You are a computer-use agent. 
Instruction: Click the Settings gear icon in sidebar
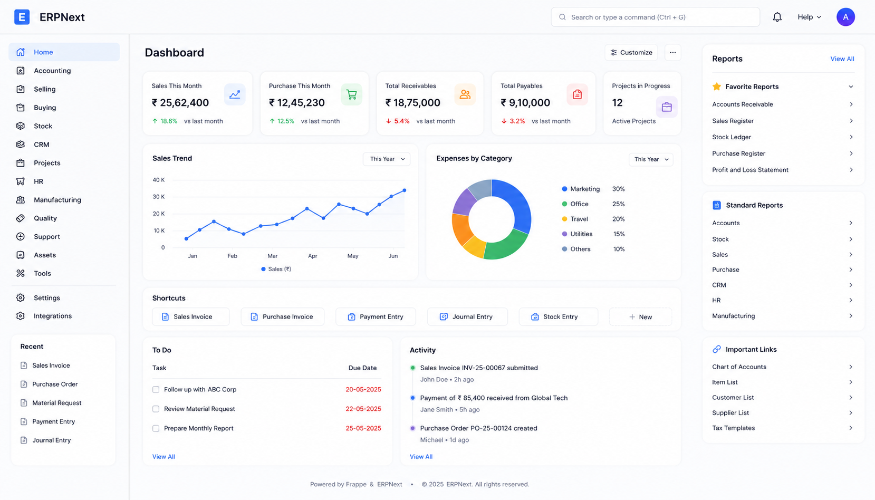tap(21, 298)
